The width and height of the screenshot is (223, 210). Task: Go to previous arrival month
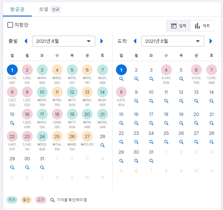(x=135, y=41)
